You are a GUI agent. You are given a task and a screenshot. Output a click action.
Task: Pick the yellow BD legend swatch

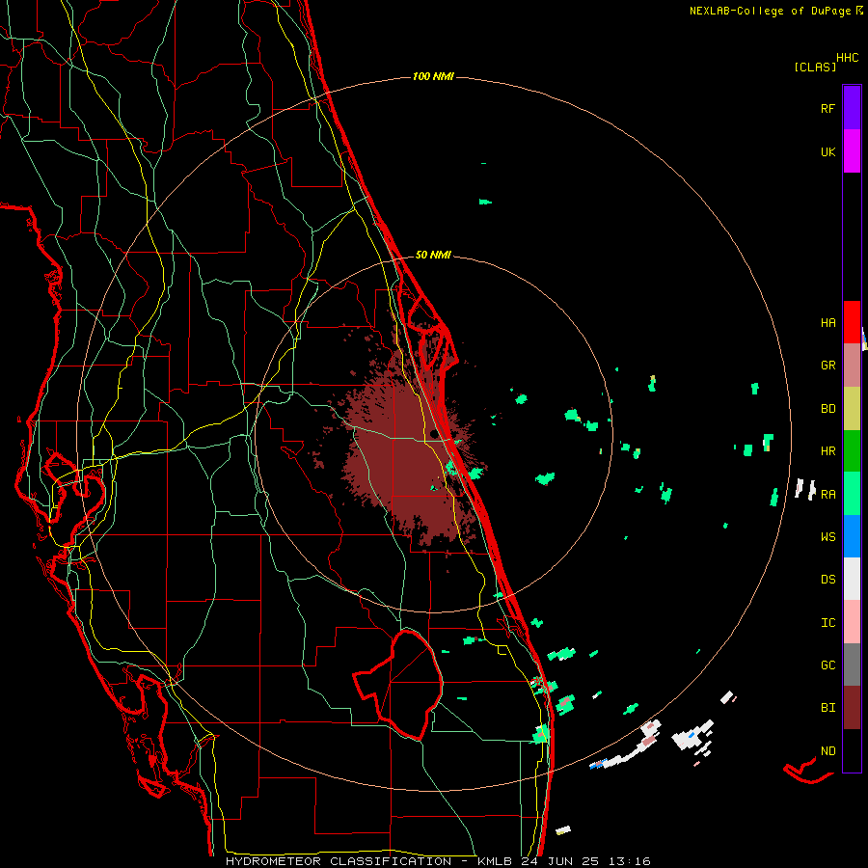(x=852, y=409)
